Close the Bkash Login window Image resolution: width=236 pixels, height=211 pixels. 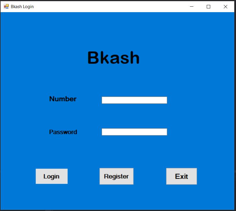click(226, 6)
